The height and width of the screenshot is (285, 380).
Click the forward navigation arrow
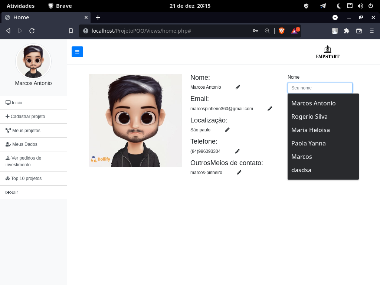click(20, 31)
